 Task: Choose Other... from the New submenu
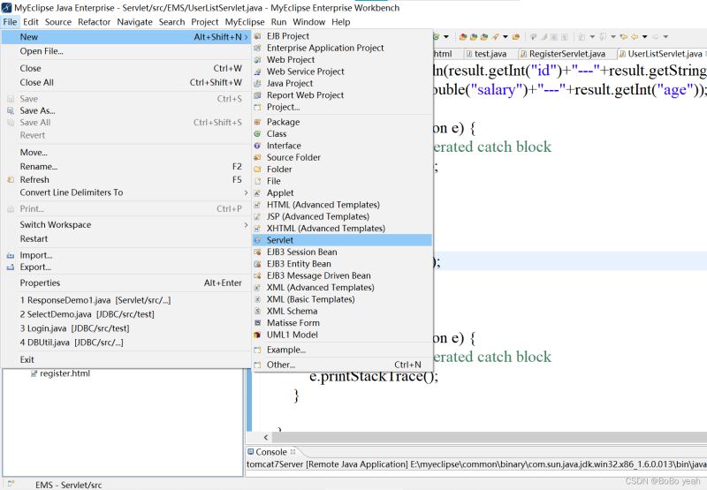[281, 365]
